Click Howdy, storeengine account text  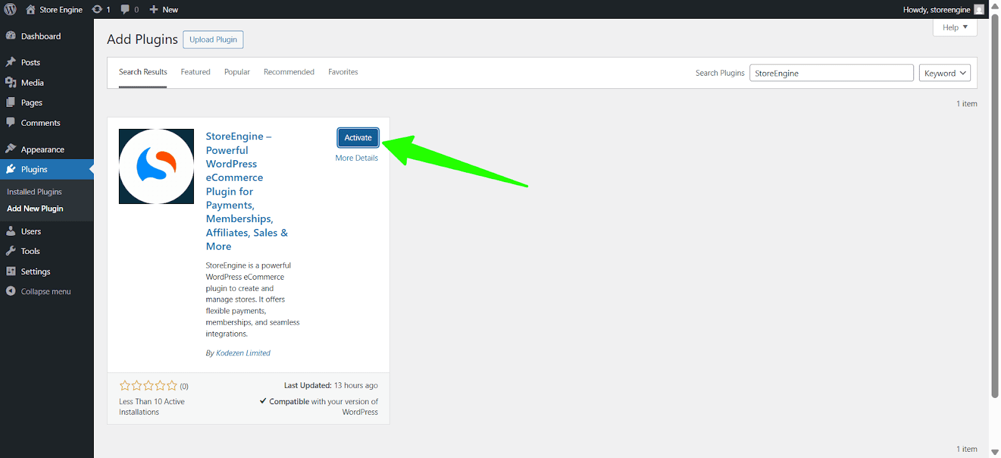click(937, 9)
